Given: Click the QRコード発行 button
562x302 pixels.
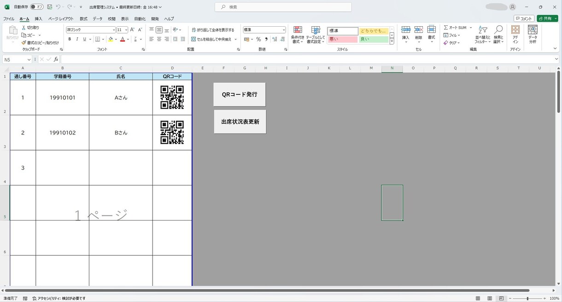Looking at the screenshot, I should (240, 94).
